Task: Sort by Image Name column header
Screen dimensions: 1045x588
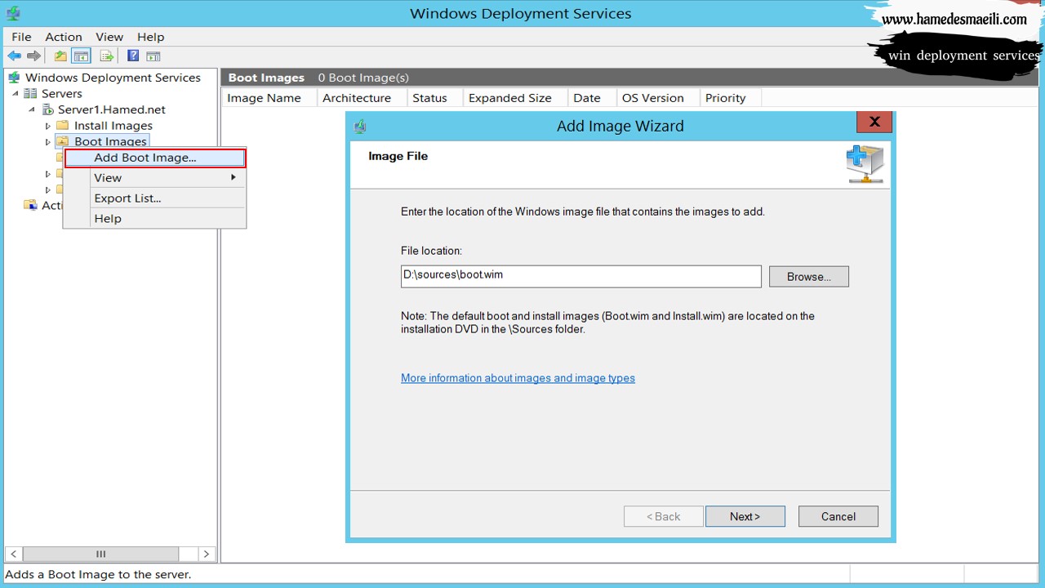Action: point(269,98)
